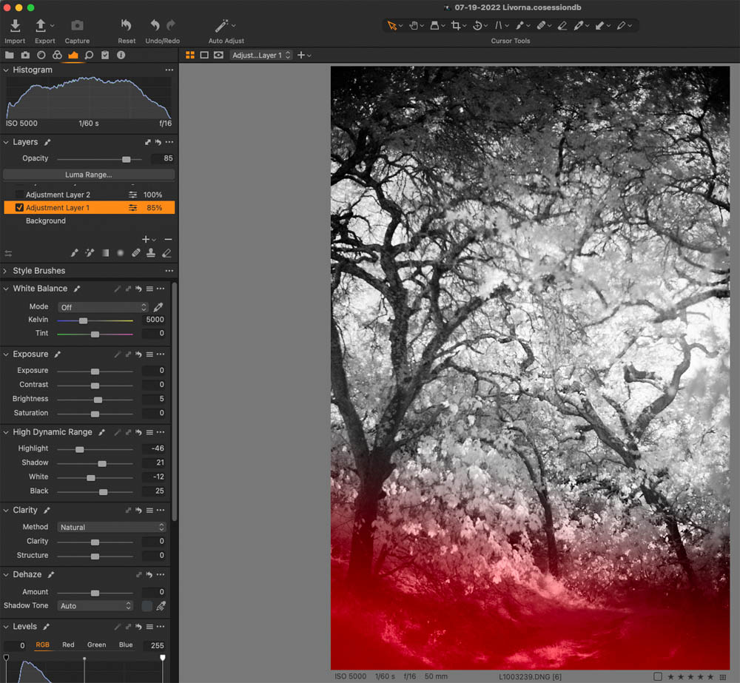Collapse the Histogram panel
This screenshot has width=740, height=683.
pyautogui.click(x=6, y=70)
